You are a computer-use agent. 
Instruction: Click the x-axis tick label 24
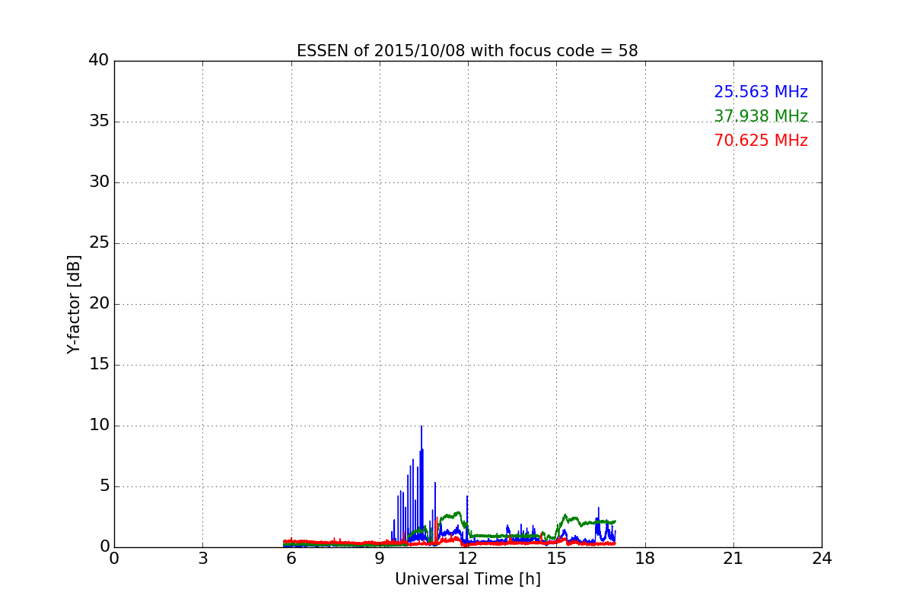[x=822, y=559]
